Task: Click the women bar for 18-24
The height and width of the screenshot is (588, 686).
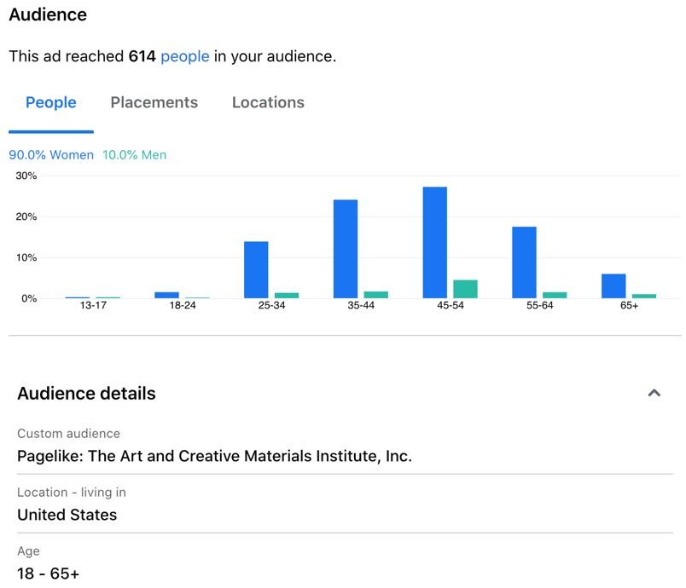Action: [x=166, y=296]
